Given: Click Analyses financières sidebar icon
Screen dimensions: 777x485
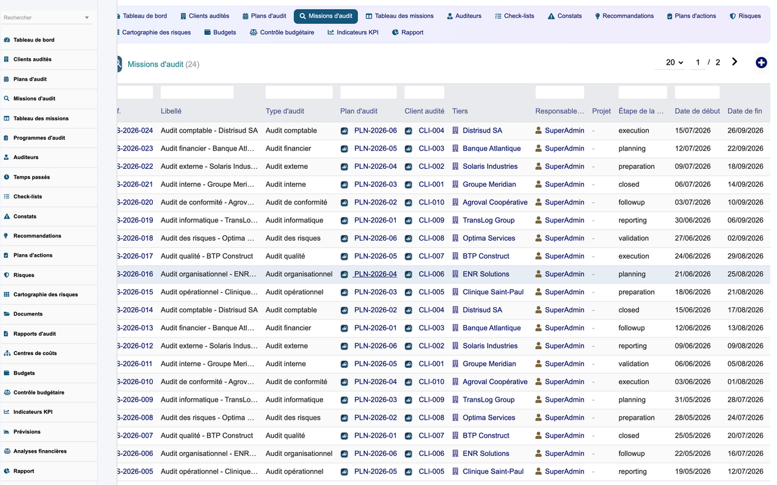Looking at the screenshot, I should click(6, 451).
